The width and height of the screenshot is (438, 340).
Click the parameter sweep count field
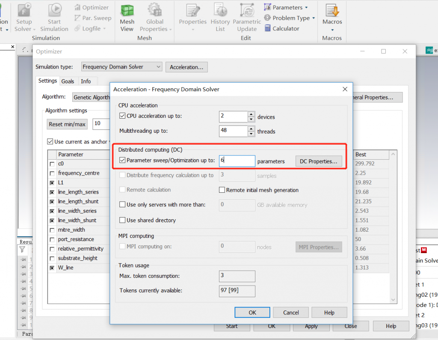point(237,161)
